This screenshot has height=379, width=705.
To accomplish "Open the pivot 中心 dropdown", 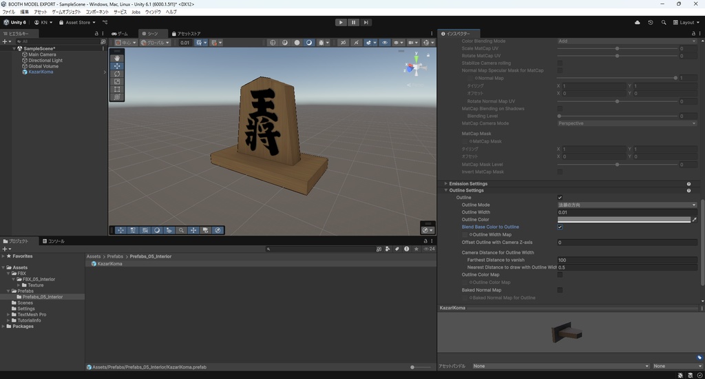I will click(x=125, y=42).
